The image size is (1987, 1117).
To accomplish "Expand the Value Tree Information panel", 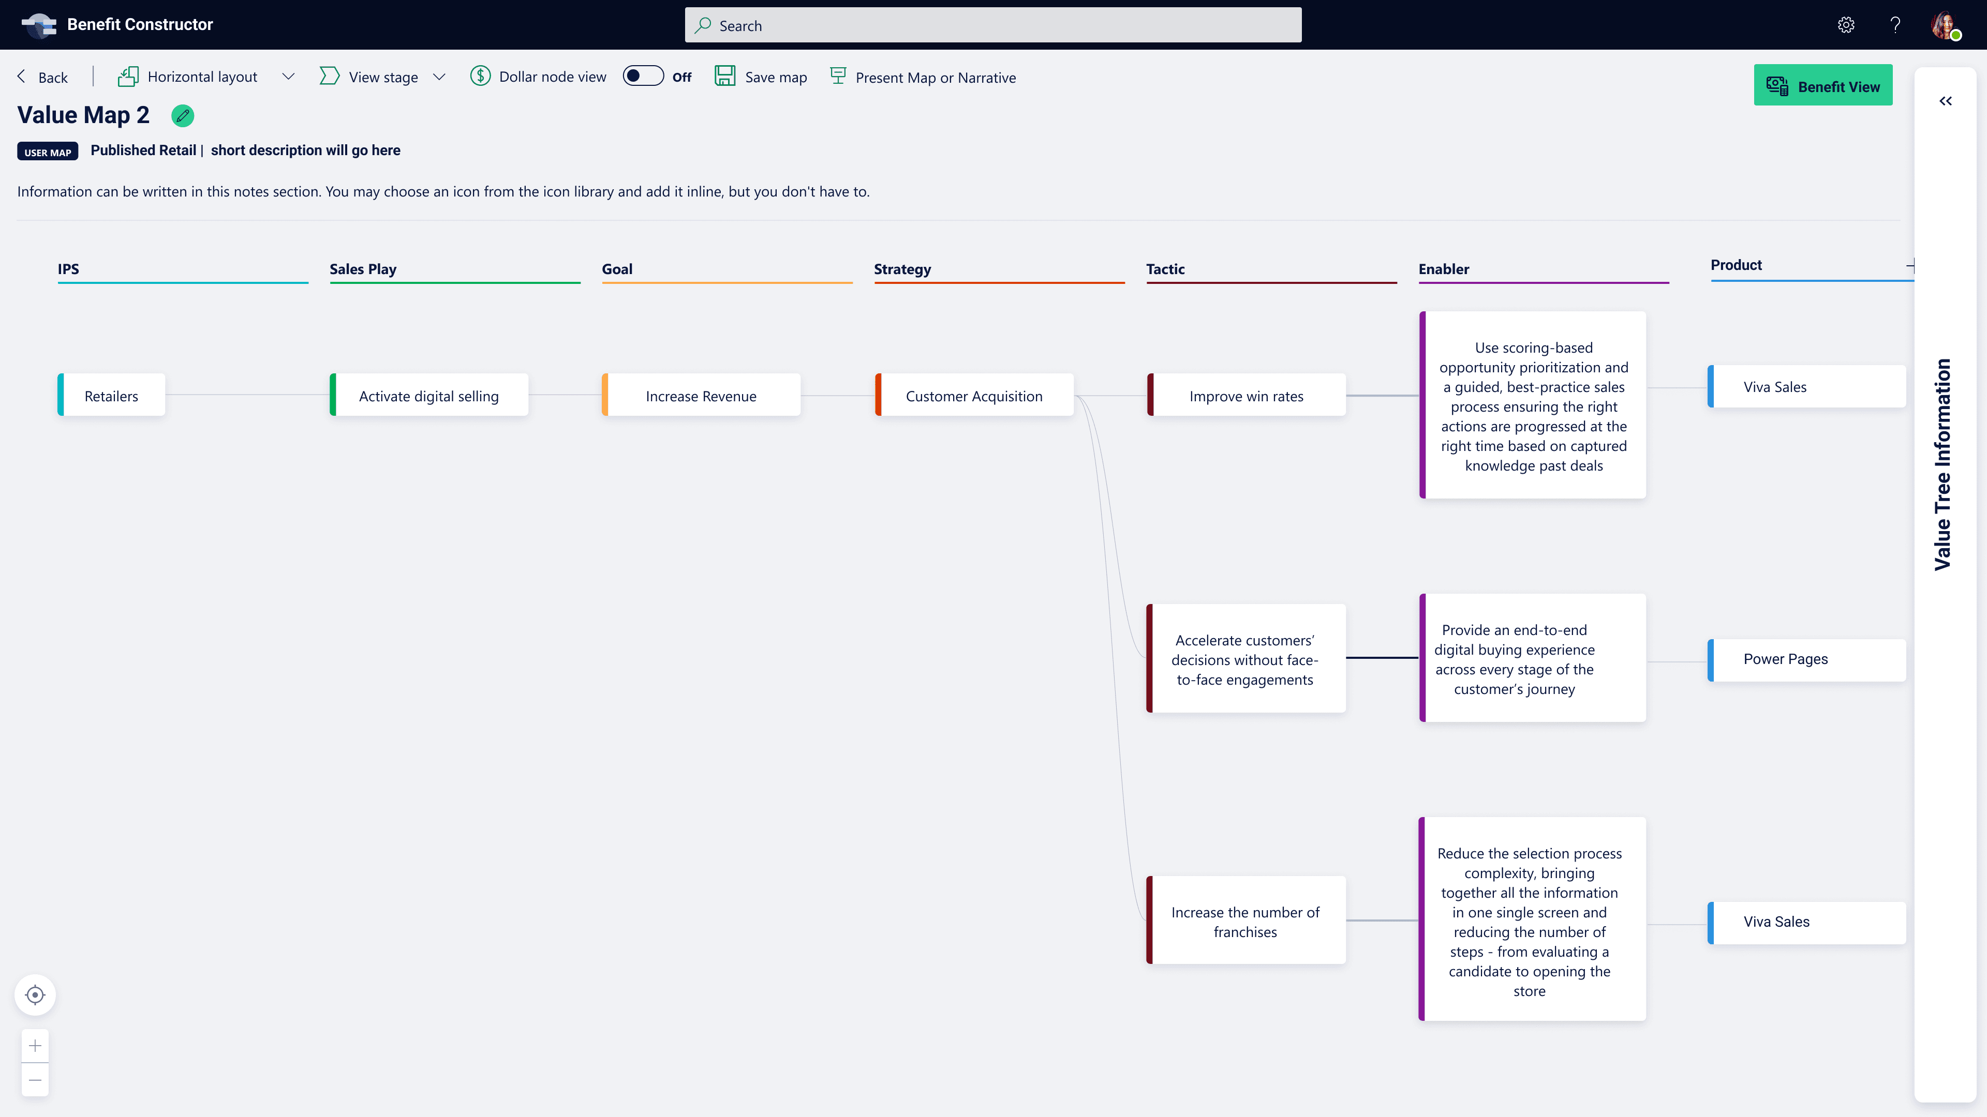I will (x=1946, y=101).
